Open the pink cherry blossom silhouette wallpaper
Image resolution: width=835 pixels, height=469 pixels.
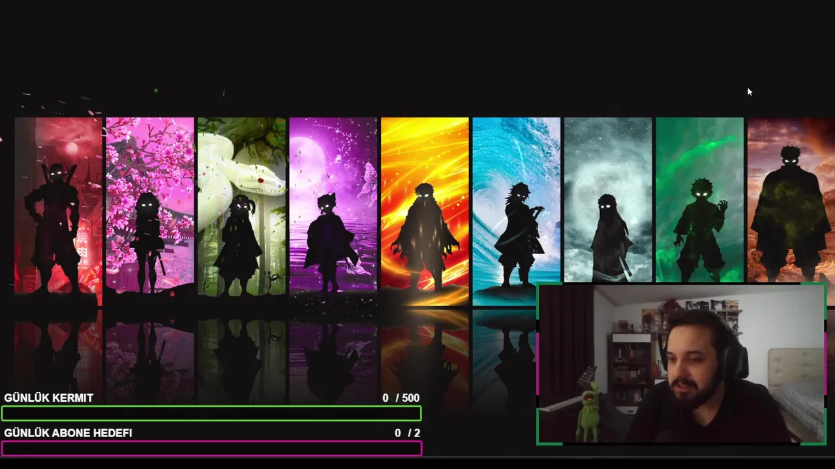(x=149, y=206)
